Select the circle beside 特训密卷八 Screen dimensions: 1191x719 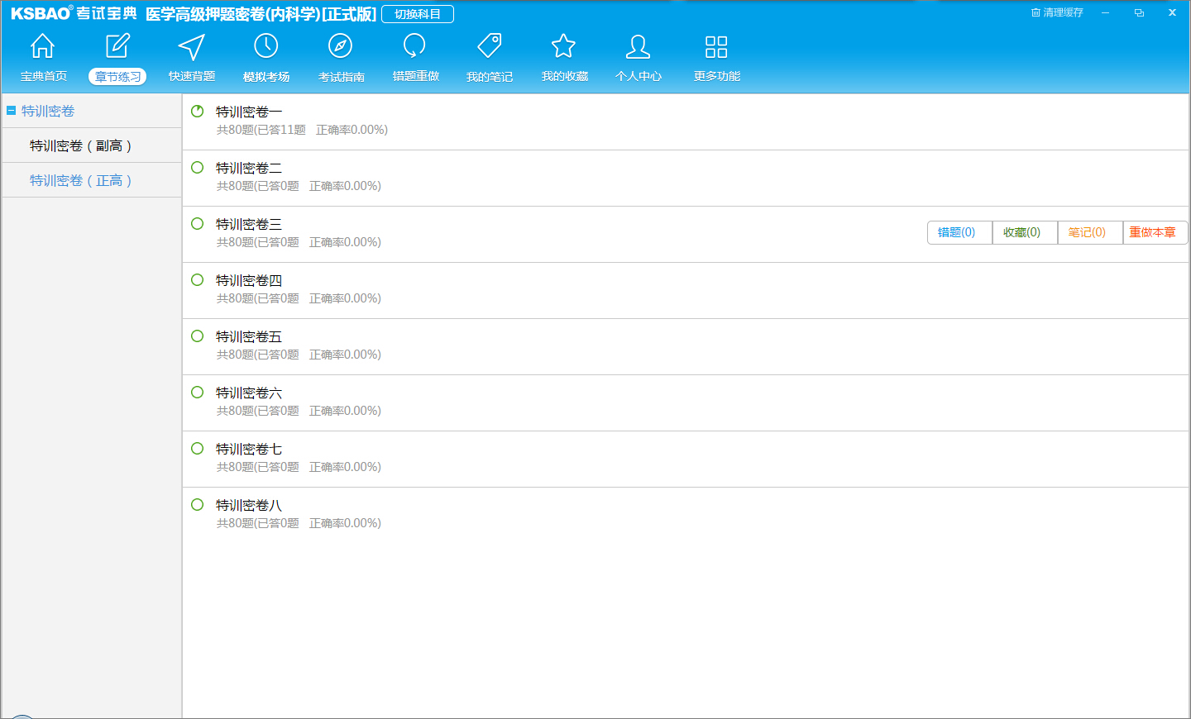click(x=197, y=504)
